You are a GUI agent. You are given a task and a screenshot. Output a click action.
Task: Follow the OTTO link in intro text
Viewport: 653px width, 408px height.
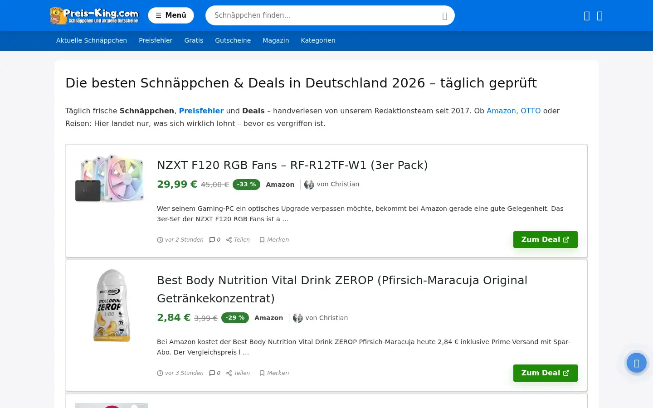coord(531,111)
